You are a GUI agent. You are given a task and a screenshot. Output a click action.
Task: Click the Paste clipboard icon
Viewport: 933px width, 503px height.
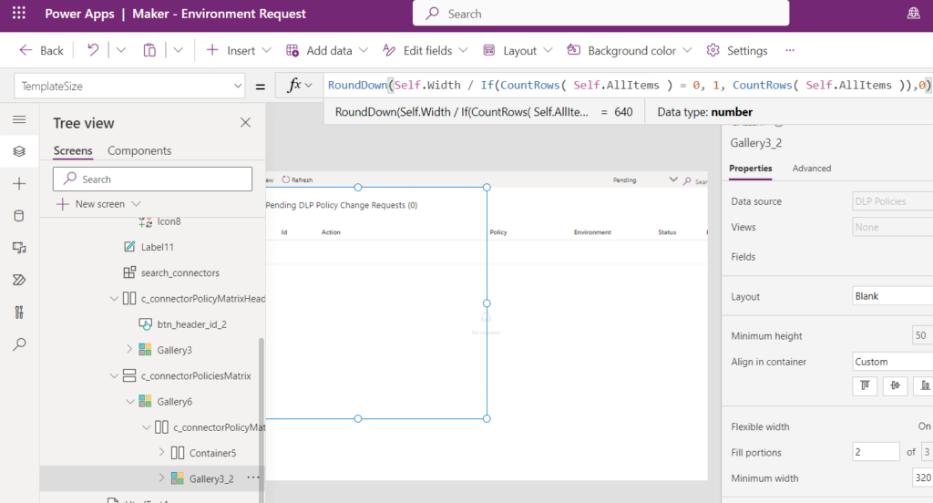(149, 51)
